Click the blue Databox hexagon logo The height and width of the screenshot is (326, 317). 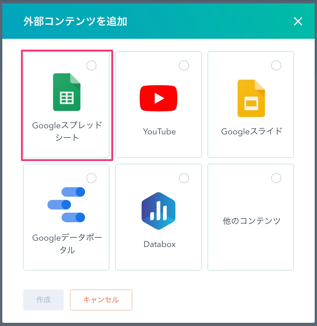158,211
